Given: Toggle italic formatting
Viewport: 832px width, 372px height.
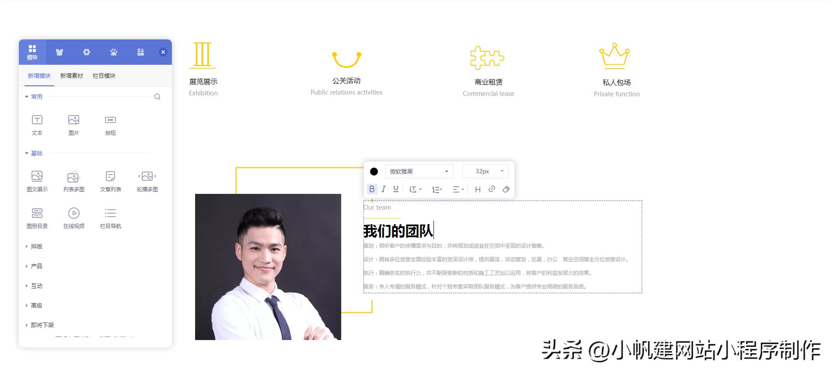Looking at the screenshot, I should click(x=384, y=189).
